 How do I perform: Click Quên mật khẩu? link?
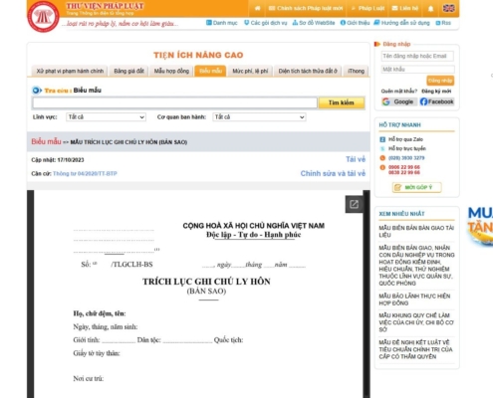click(x=398, y=91)
